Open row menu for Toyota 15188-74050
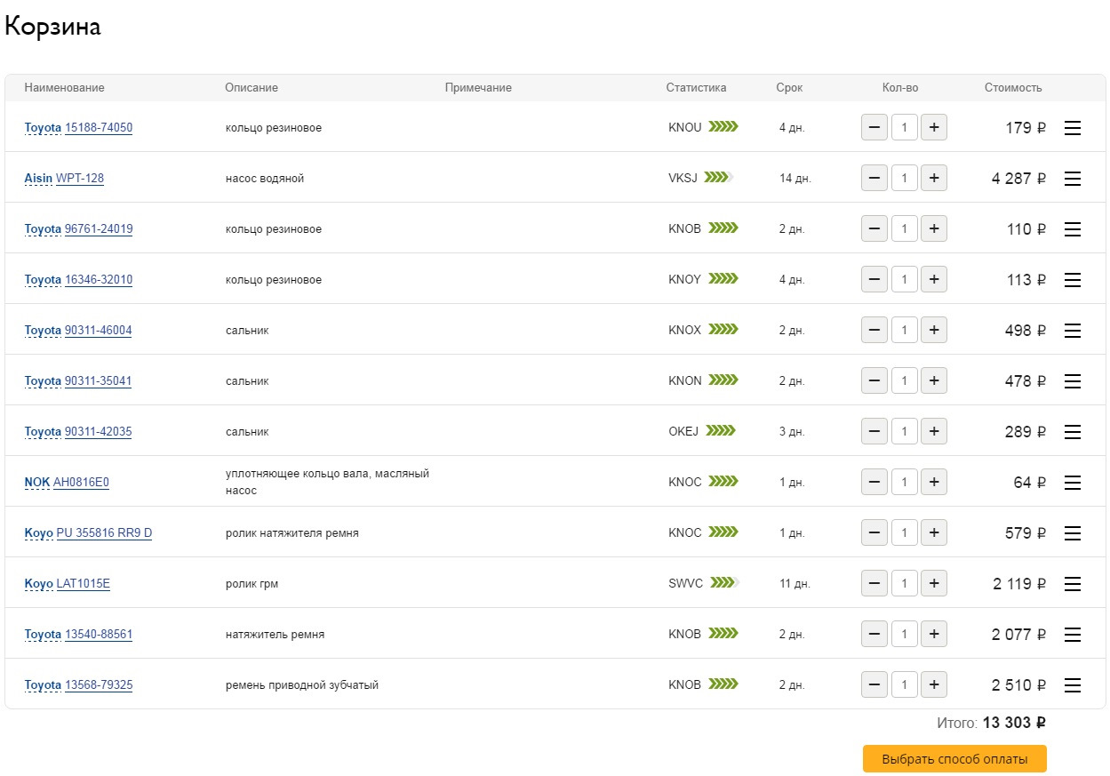The height and width of the screenshot is (776, 1110). [1073, 128]
